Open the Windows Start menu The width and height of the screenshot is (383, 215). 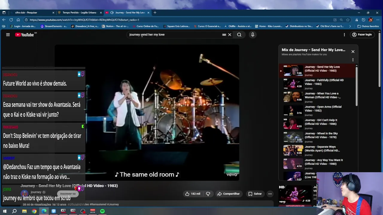[x=5, y=211]
